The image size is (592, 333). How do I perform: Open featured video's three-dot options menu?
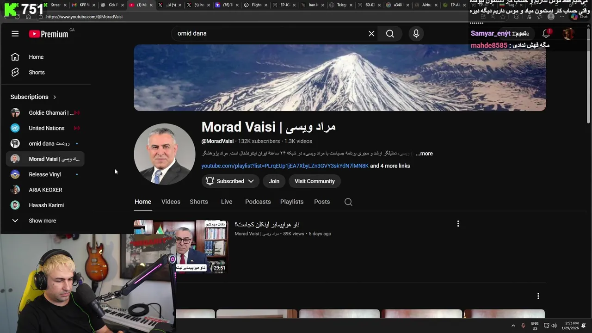point(458,224)
